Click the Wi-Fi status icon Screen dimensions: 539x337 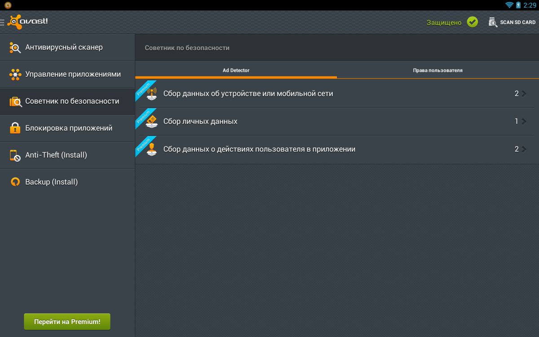coord(509,5)
